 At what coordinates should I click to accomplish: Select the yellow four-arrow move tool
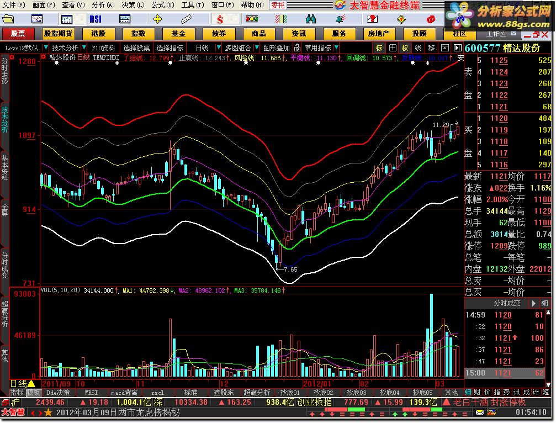157,19
